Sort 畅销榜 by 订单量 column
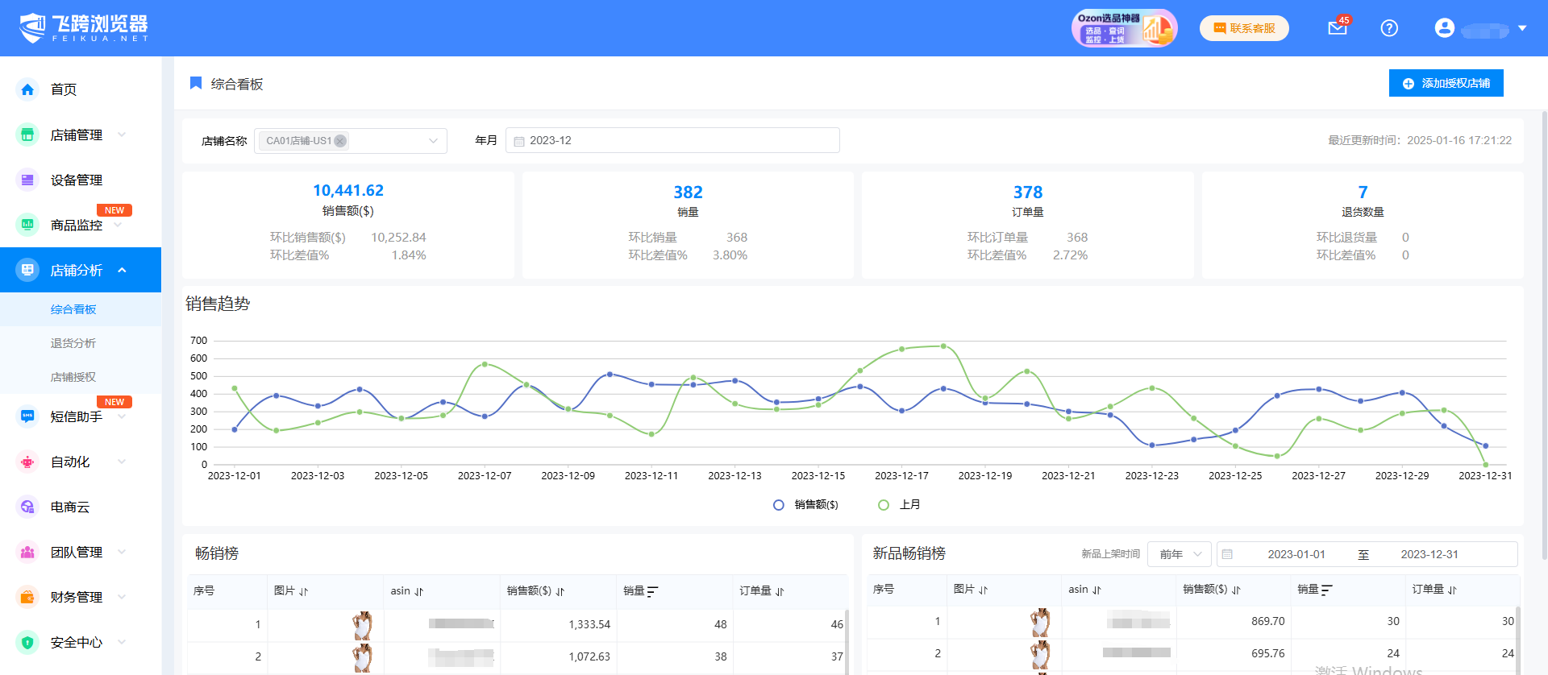Viewport: 1548px width, 675px height. 780,591
